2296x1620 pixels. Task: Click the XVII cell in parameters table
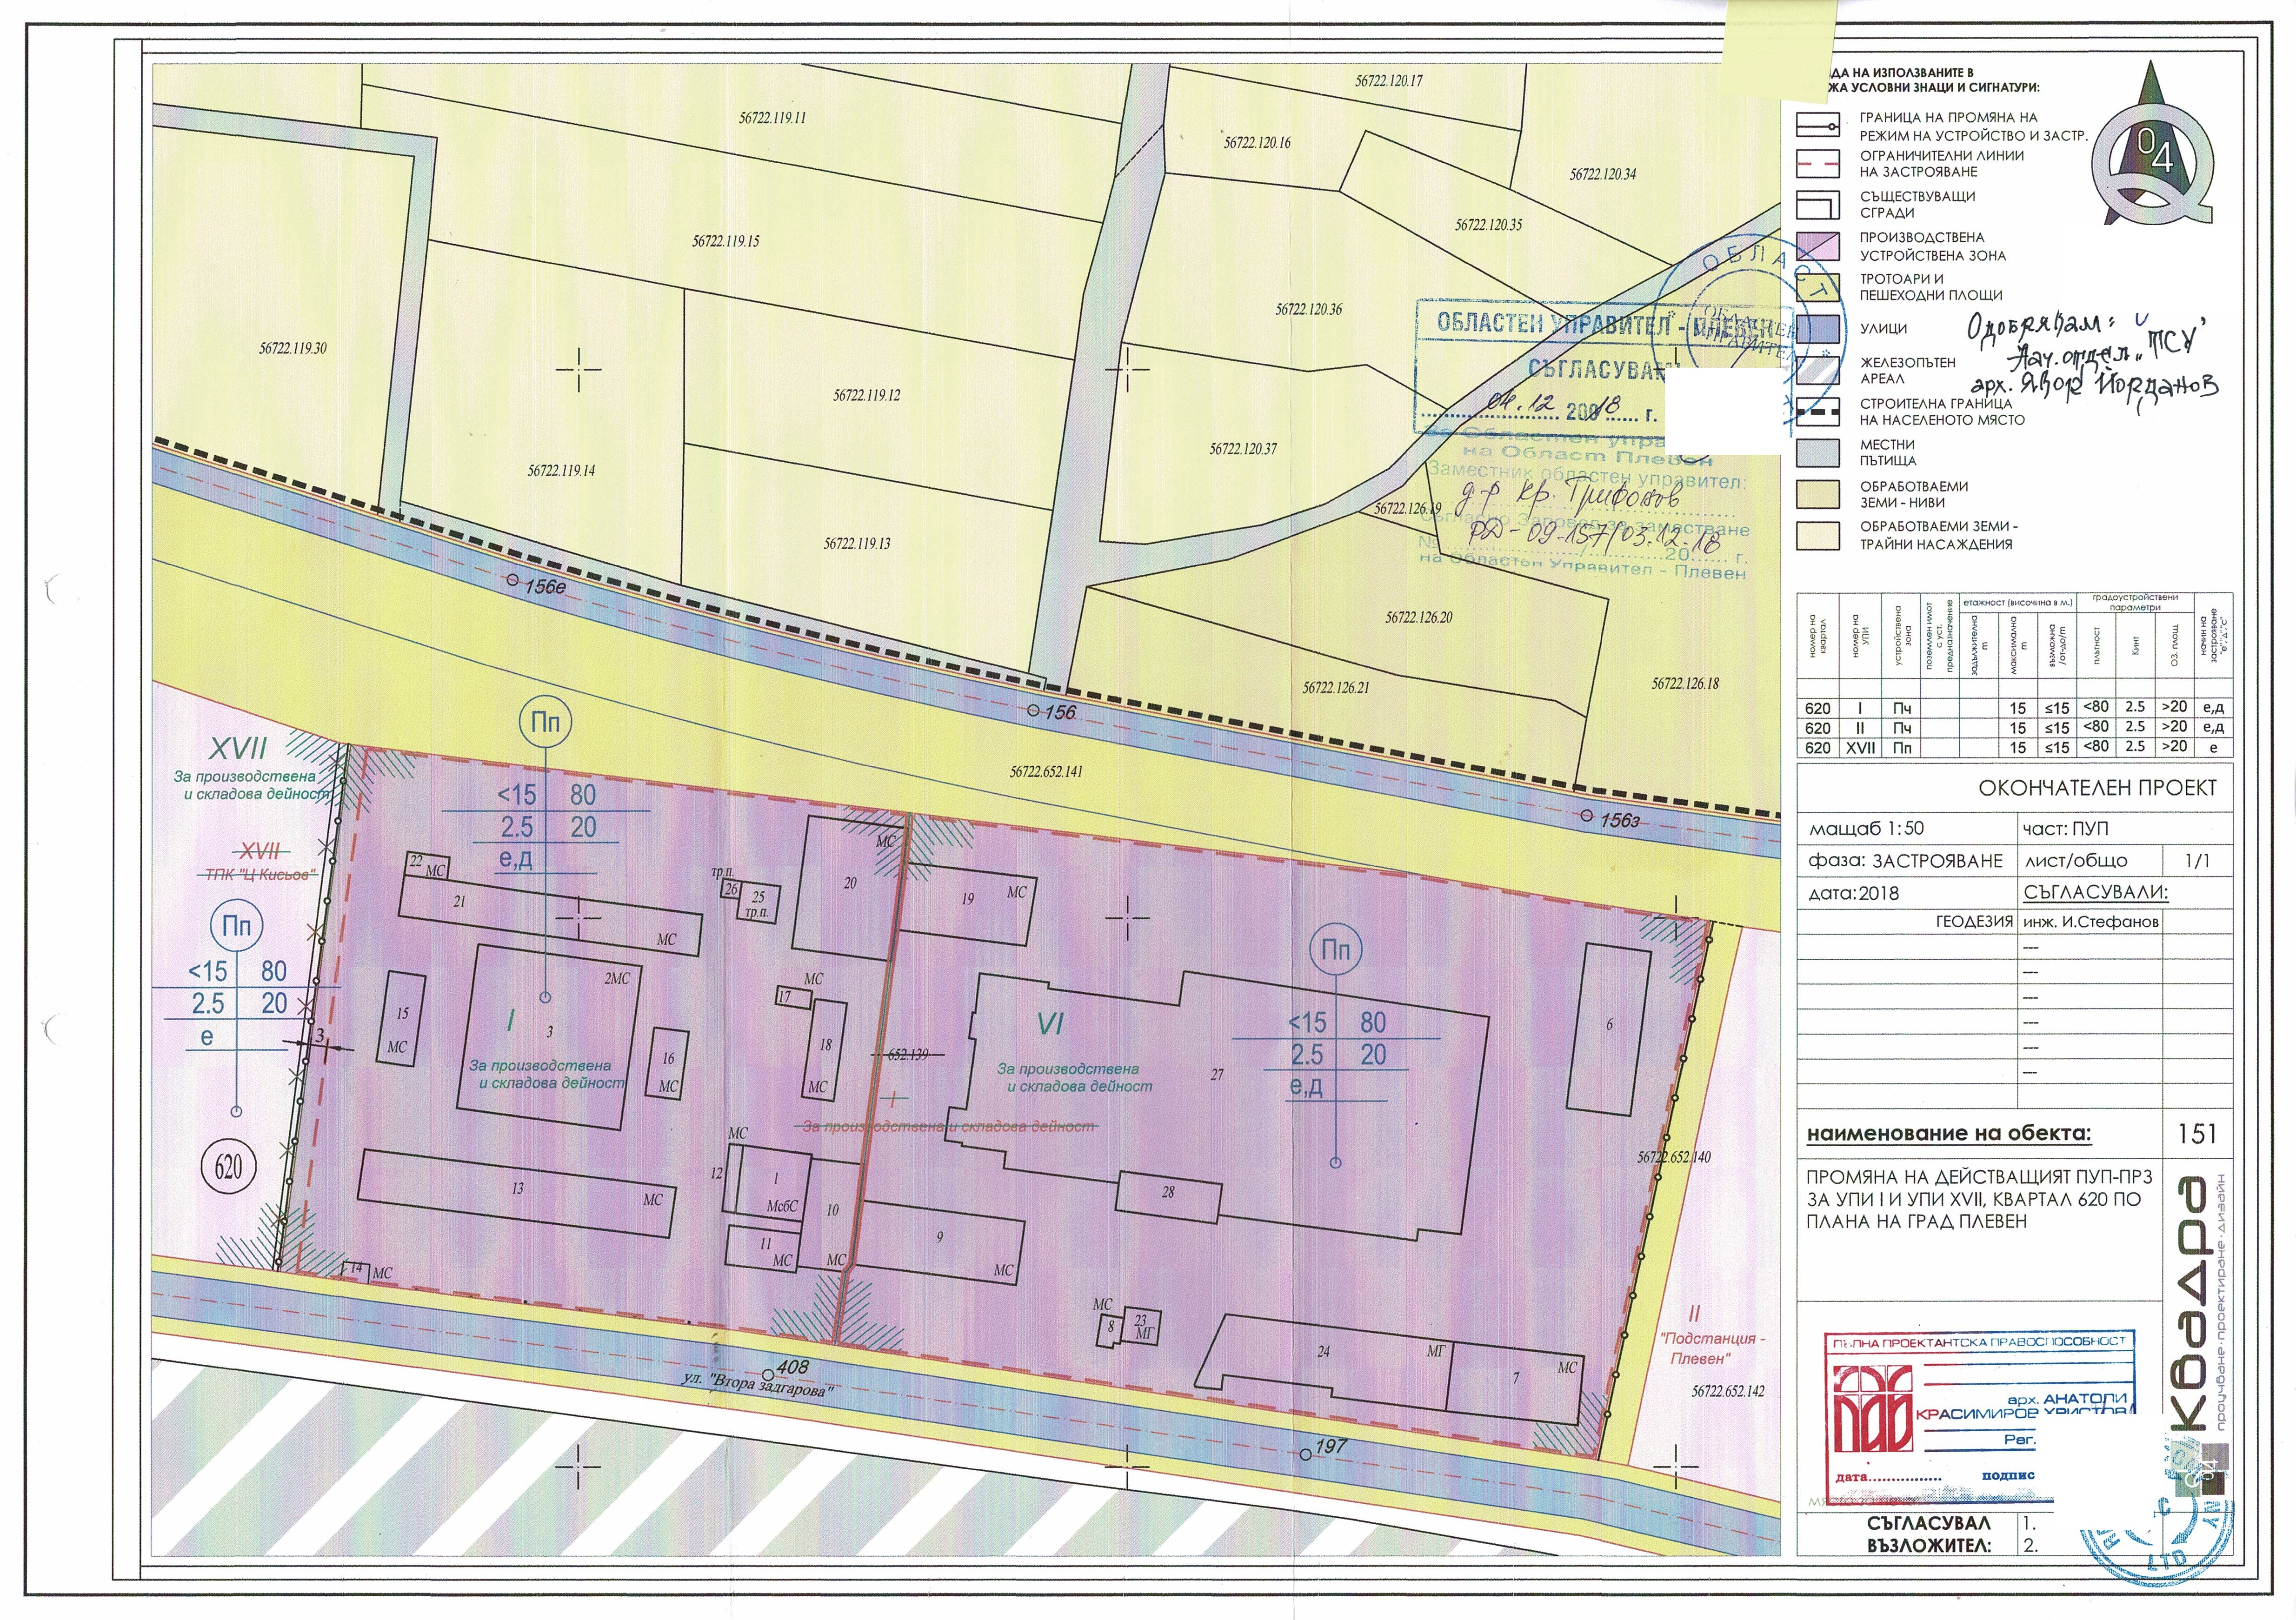pyautogui.click(x=1859, y=748)
